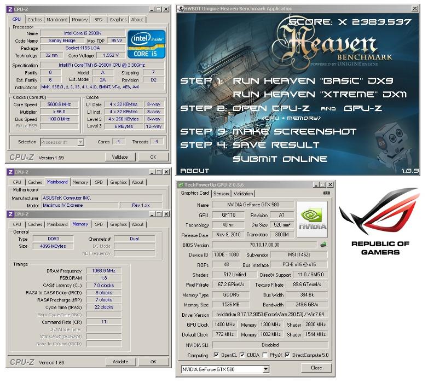Screen dimensions: 428x383
Task: Click RUN HEAVEN "XTREME" DX11
Action: [x=320, y=95]
